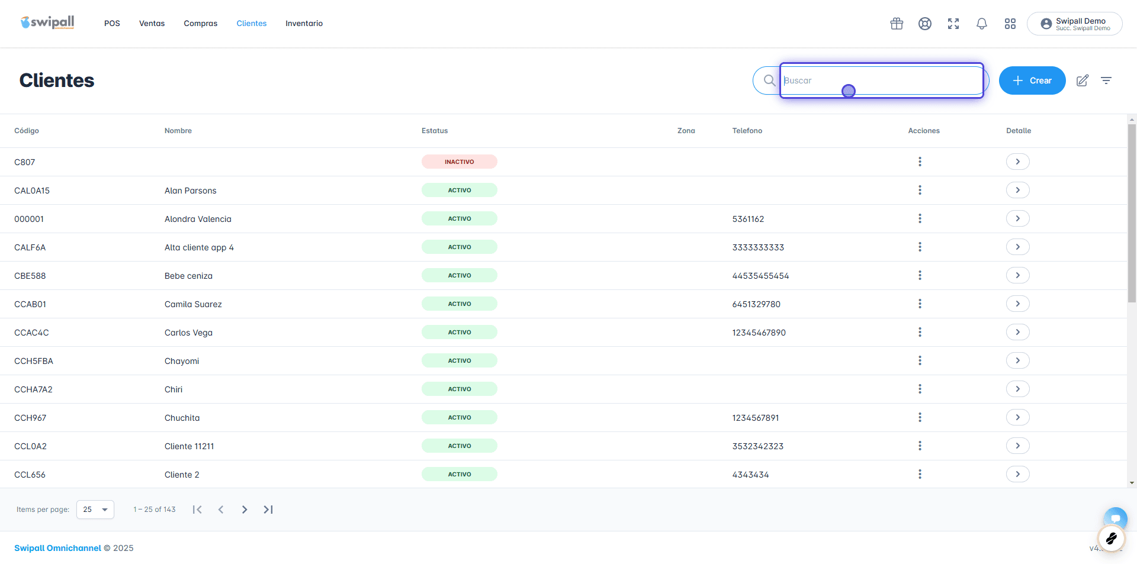
Task: View detail arrow for Chiri
Action: pos(1018,389)
